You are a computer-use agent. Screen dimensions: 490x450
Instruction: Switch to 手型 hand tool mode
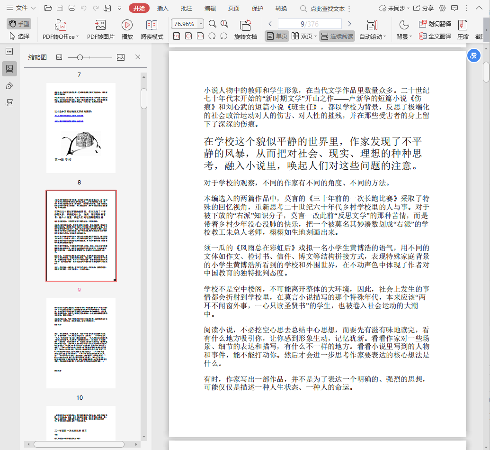19,24
